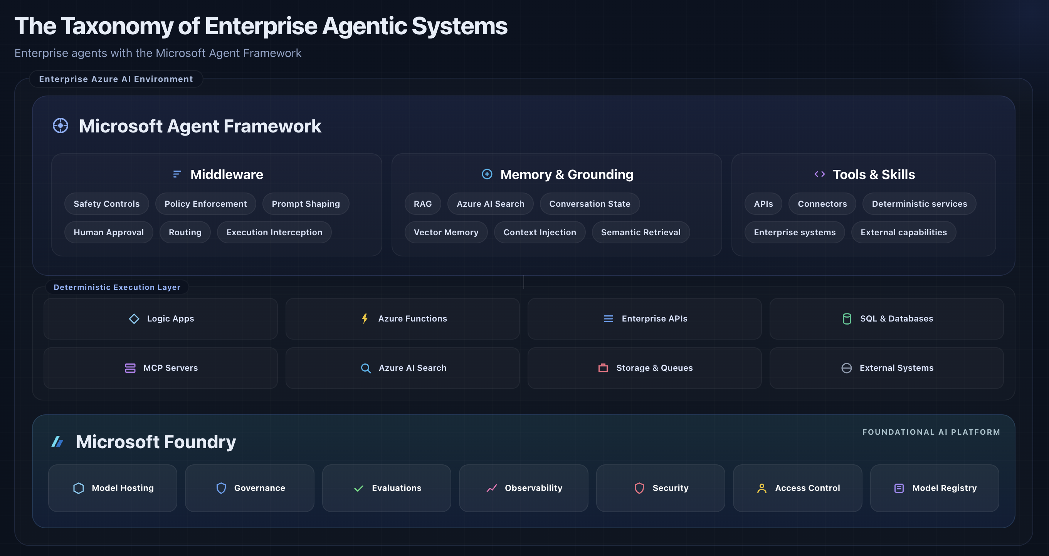The width and height of the screenshot is (1049, 556).
Task: Click the magnifier icon in the Azure AI Search card
Action: click(x=366, y=368)
